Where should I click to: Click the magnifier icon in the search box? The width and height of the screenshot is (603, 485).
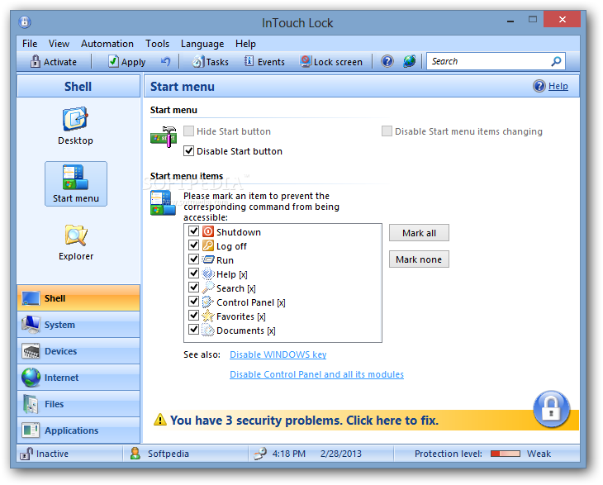click(x=556, y=61)
